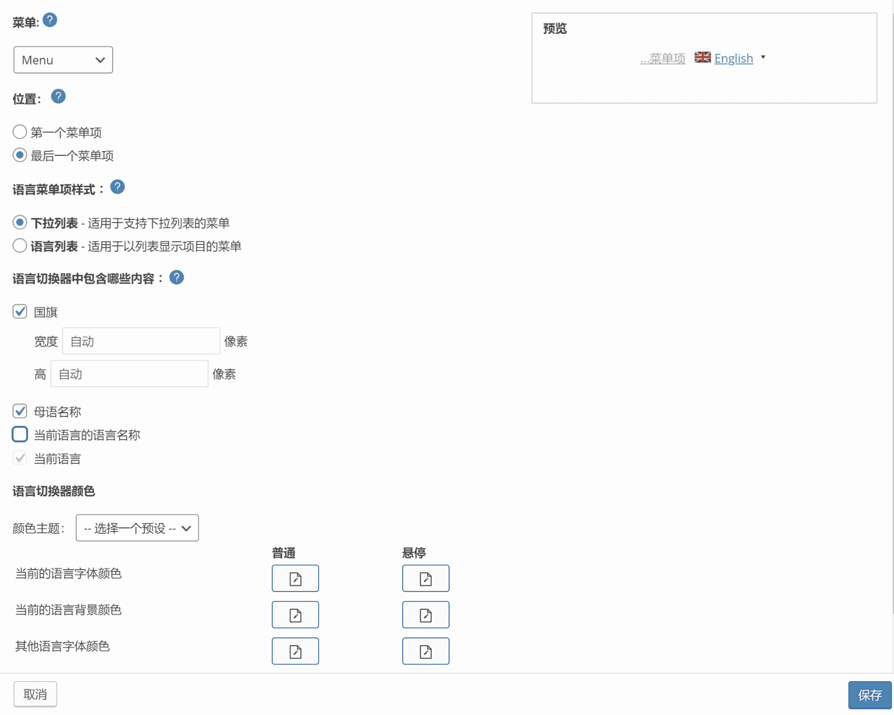Viewport: 894px width, 715px height.
Task: Open help for 语言菜单项样式
Action: (x=117, y=187)
